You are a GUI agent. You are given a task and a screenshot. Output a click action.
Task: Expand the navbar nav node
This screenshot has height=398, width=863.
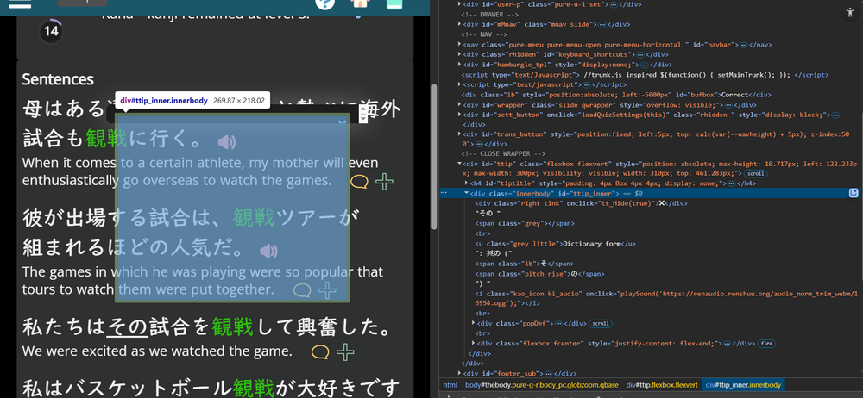(460, 45)
